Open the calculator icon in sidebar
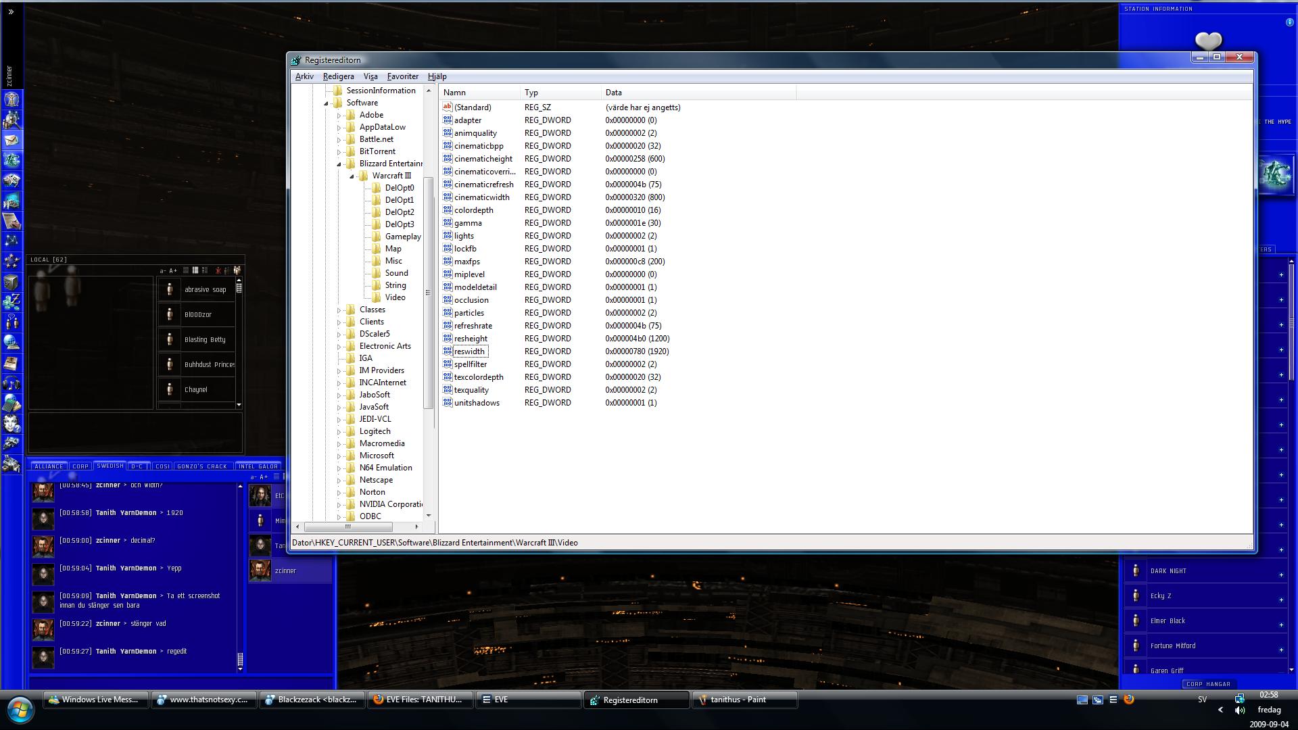Image resolution: width=1298 pixels, height=730 pixels. tap(11, 404)
